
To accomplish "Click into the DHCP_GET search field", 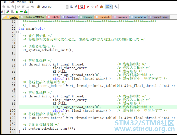I will pyautogui.click(x=53, y=7).
